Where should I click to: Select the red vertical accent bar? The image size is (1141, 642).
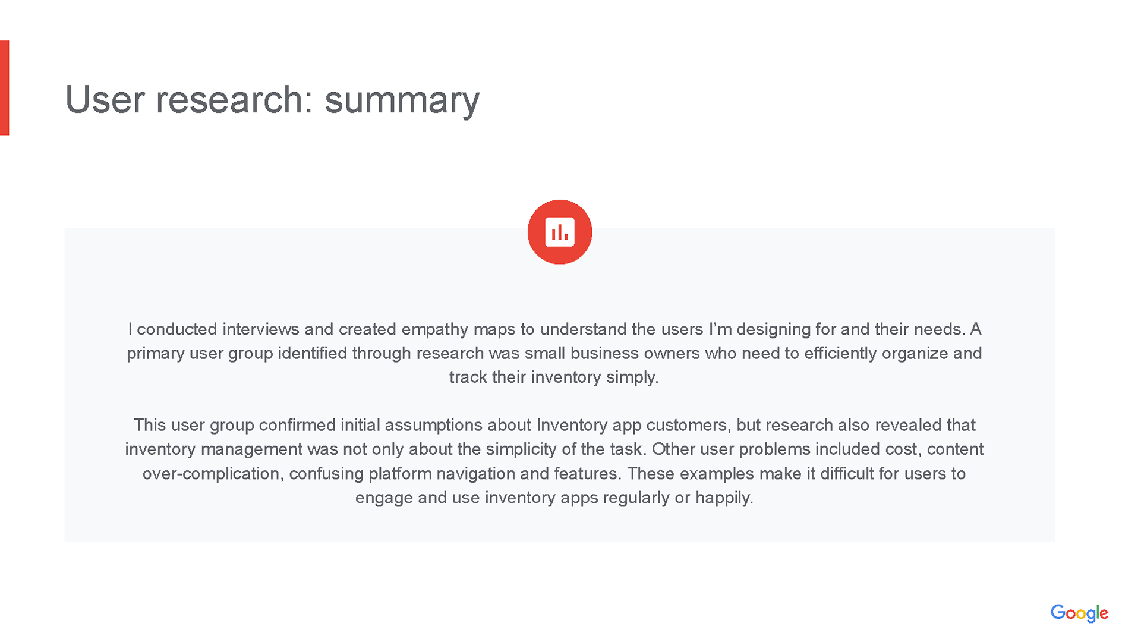pyautogui.click(x=5, y=88)
